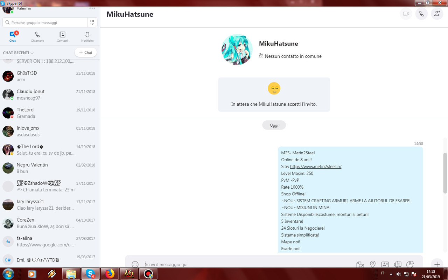Image resolution: width=448 pixels, height=280 pixels.
Task: Start a video call with MikuHatsune
Action: 406,14
